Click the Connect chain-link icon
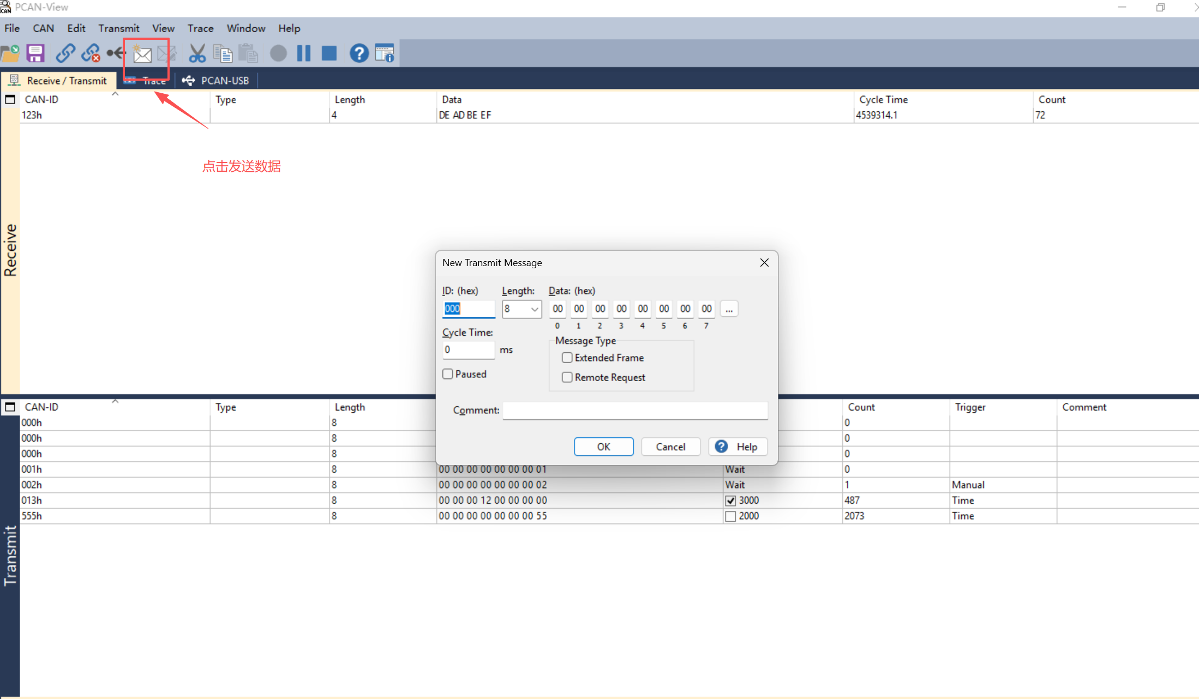Screen dimensions: 1199x699 [x=65, y=53]
